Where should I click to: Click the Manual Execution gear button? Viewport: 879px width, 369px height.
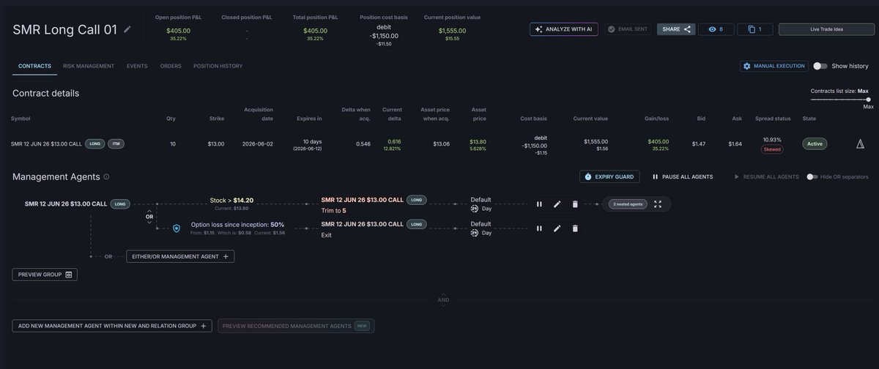pyautogui.click(x=774, y=66)
